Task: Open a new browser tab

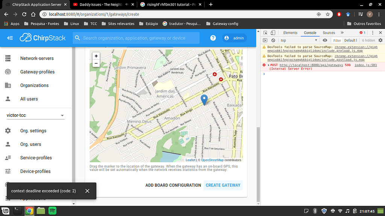Action: [x=211, y=5]
